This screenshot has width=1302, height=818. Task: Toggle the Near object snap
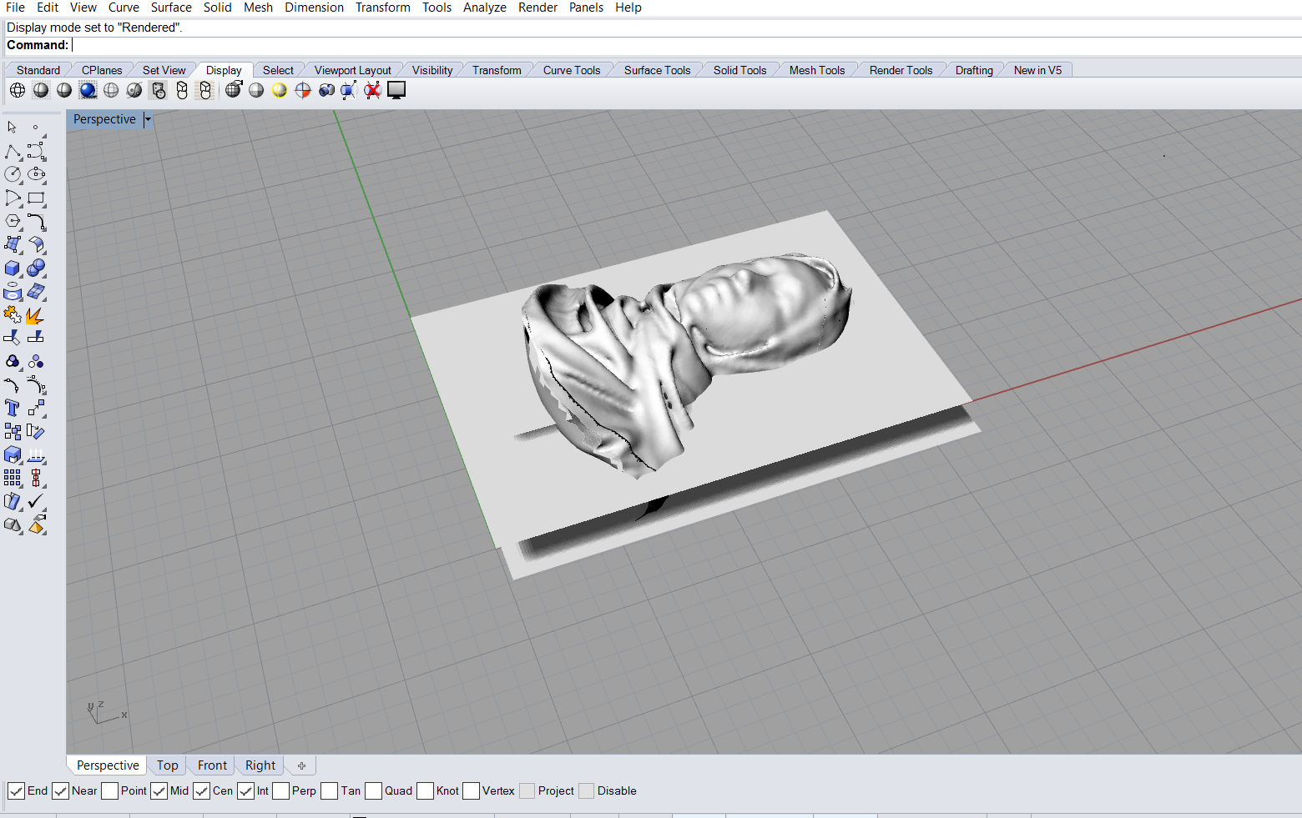tap(60, 790)
